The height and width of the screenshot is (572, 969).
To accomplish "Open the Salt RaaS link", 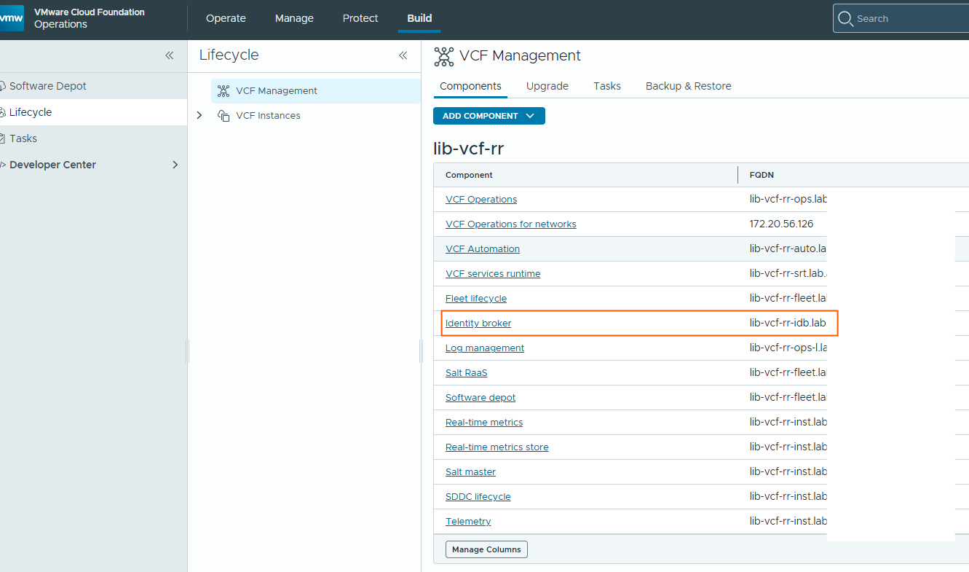I will click(467, 373).
